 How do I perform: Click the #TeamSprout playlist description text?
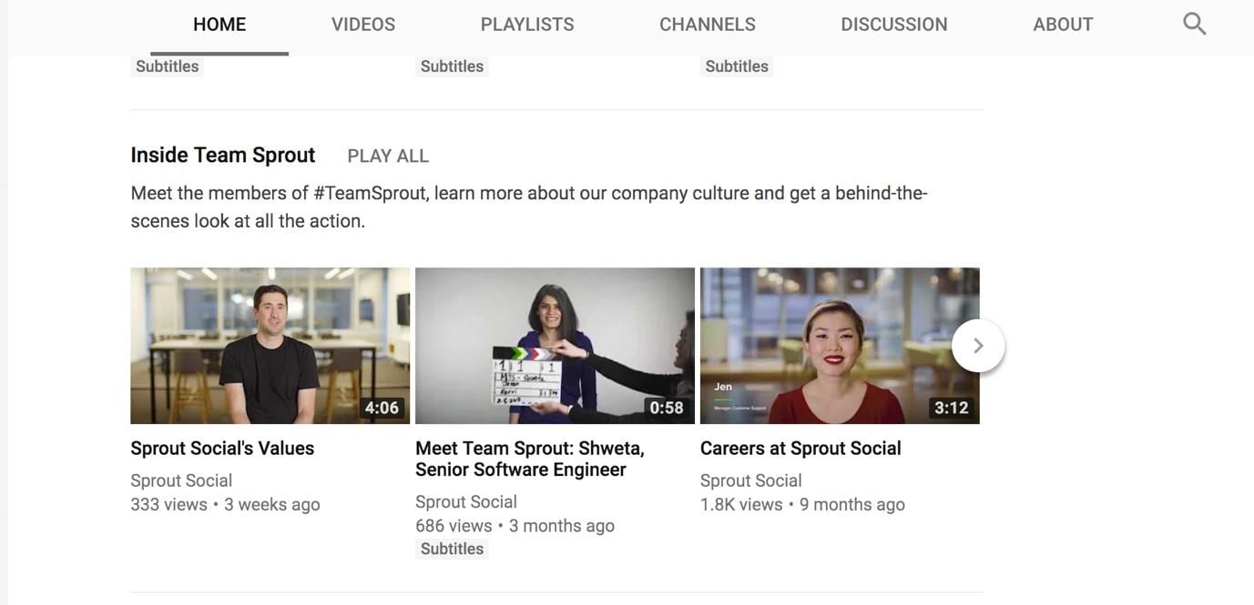pos(529,207)
